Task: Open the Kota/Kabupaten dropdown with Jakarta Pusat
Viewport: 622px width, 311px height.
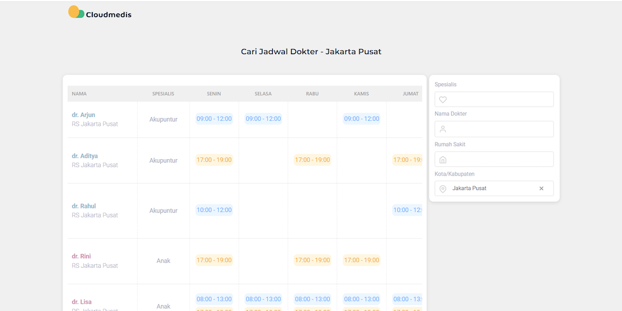Action: point(492,189)
